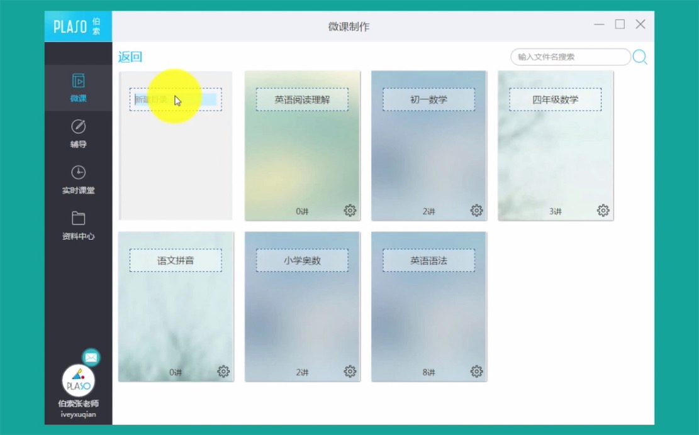Open settings gear for 小学奥数 folder
Image resolution: width=699 pixels, height=435 pixels.
[x=350, y=372]
